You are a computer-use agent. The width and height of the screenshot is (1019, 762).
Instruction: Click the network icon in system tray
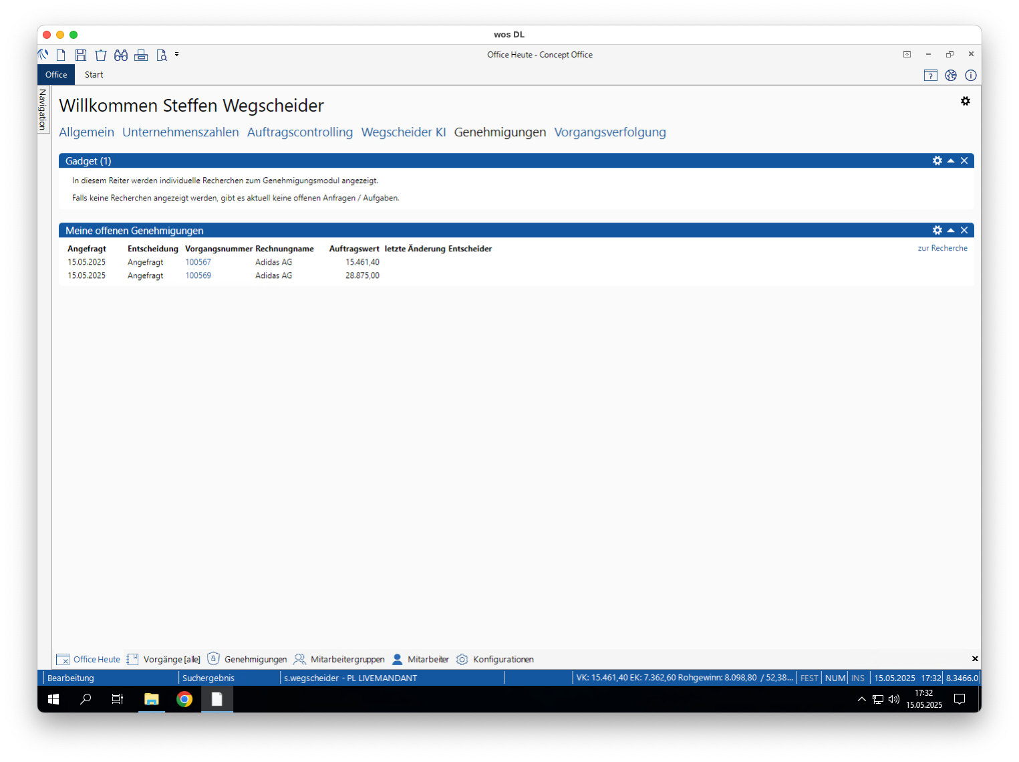click(x=878, y=699)
